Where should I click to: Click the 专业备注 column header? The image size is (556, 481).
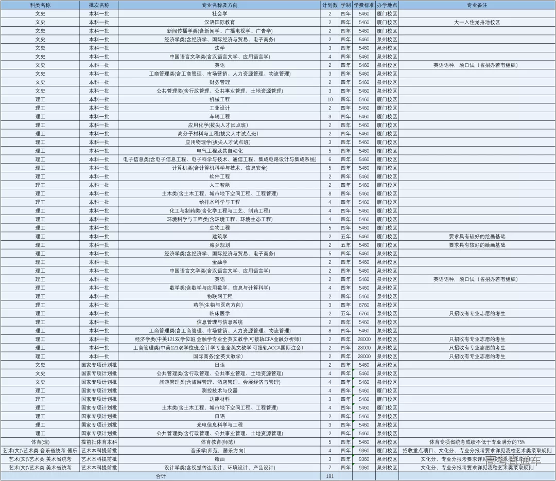click(477, 5)
